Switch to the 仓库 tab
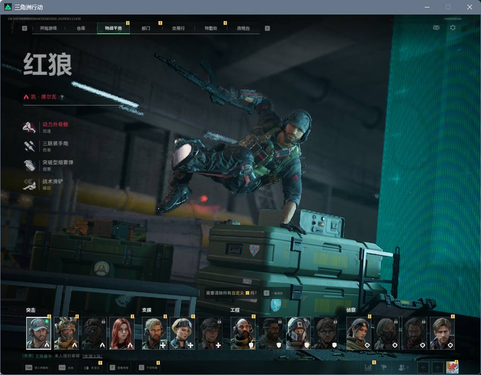 coord(81,28)
